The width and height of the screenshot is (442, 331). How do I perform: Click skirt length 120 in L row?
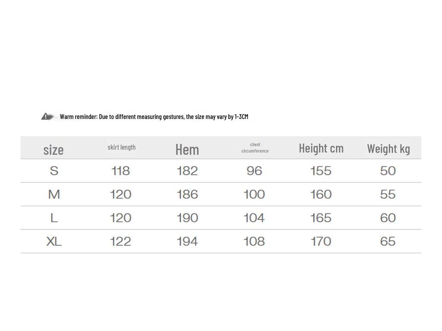click(120, 218)
